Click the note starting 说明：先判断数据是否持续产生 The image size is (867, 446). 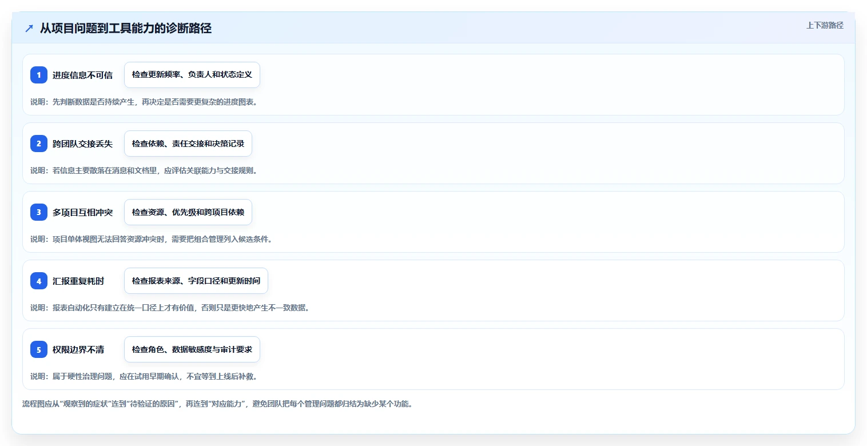144,102
